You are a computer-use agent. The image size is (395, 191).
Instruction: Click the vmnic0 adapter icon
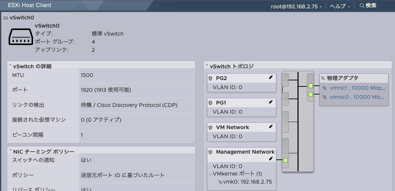[x=325, y=97]
